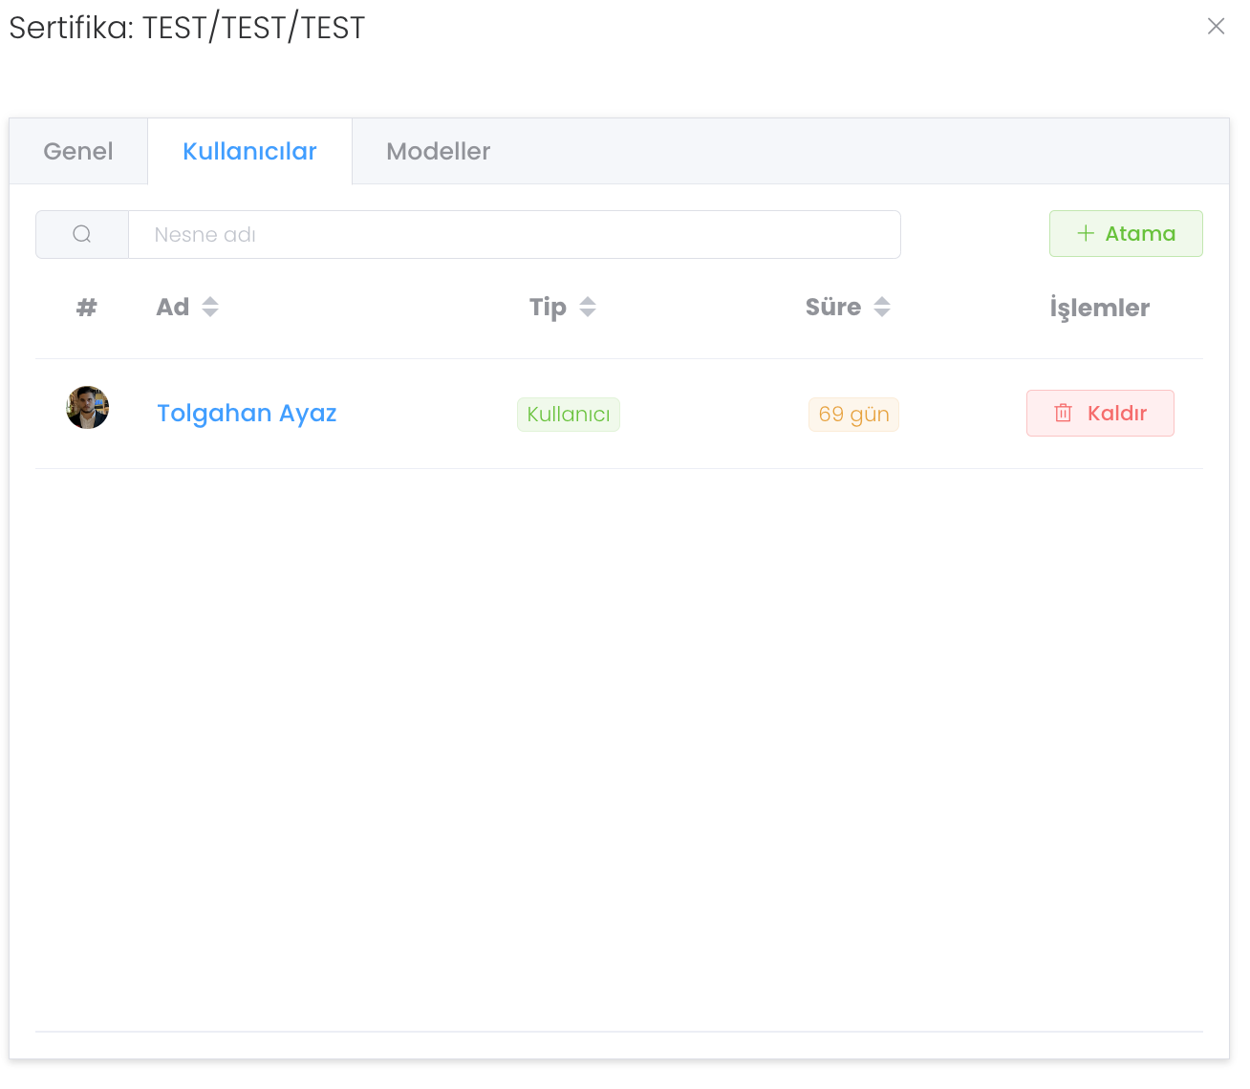This screenshot has height=1089, width=1250.
Task: Sort Süre descending using the down caret
Action: 882,312
